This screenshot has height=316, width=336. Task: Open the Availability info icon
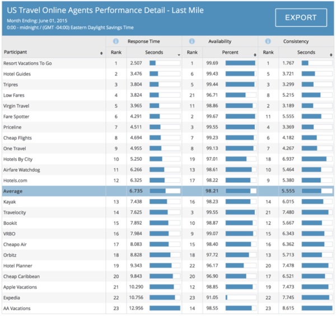(192, 41)
